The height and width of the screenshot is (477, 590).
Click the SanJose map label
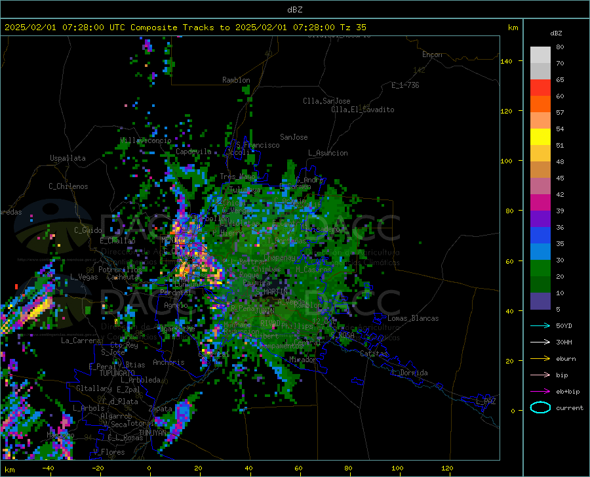pyautogui.click(x=294, y=137)
